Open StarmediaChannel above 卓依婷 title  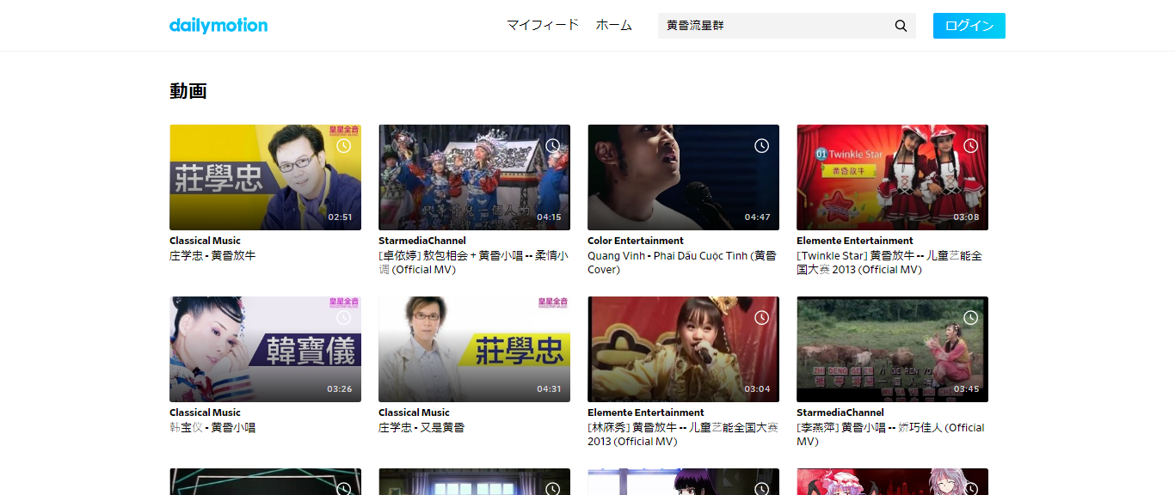pyautogui.click(x=422, y=241)
